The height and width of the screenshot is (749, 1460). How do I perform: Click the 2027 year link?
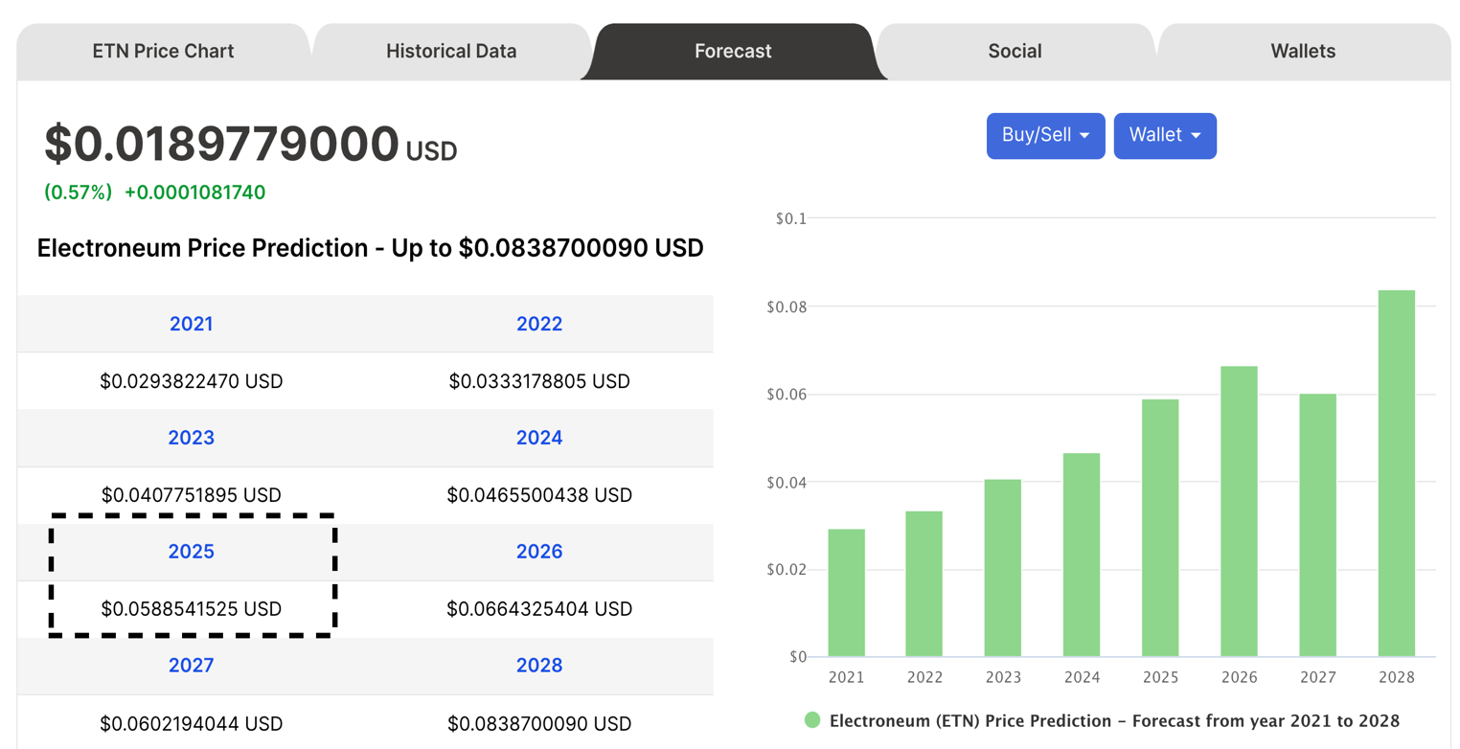[192, 665]
